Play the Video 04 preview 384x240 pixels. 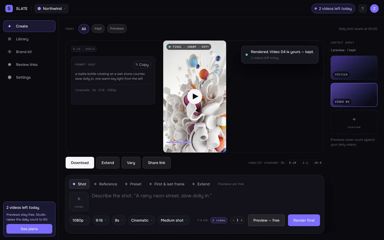[195, 96]
